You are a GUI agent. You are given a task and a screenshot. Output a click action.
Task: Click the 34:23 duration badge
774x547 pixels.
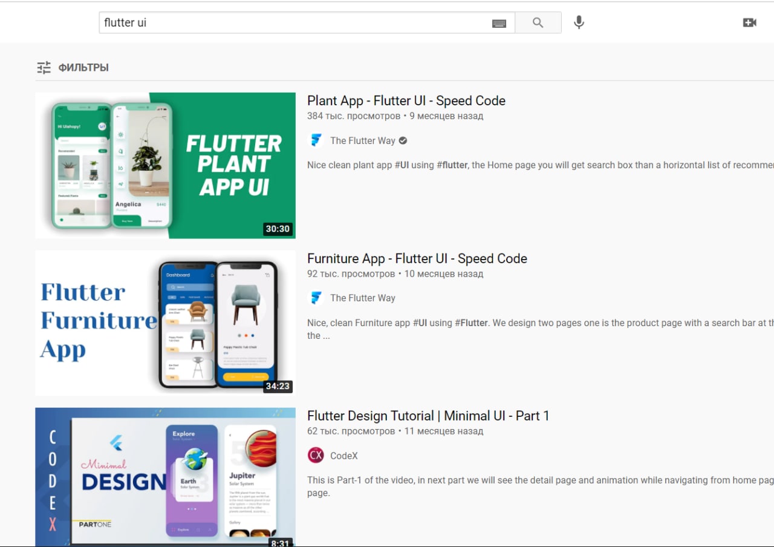(278, 386)
